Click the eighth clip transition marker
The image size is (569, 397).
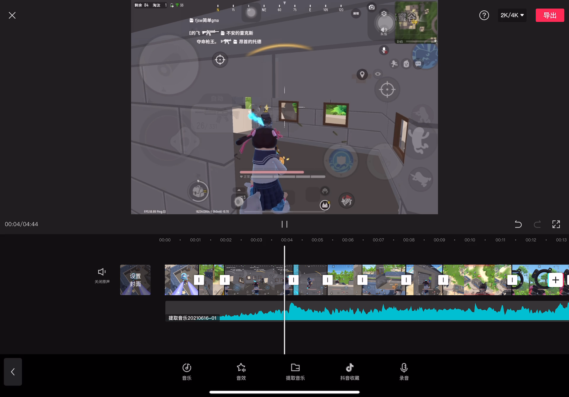tap(512, 280)
